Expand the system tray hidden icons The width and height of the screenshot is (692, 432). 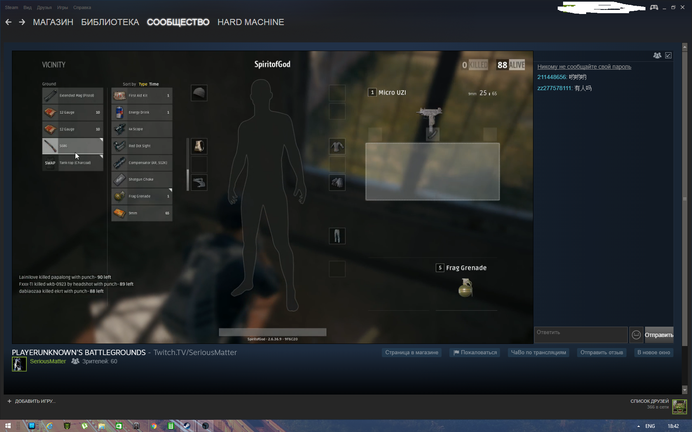[x=638, y=426]
